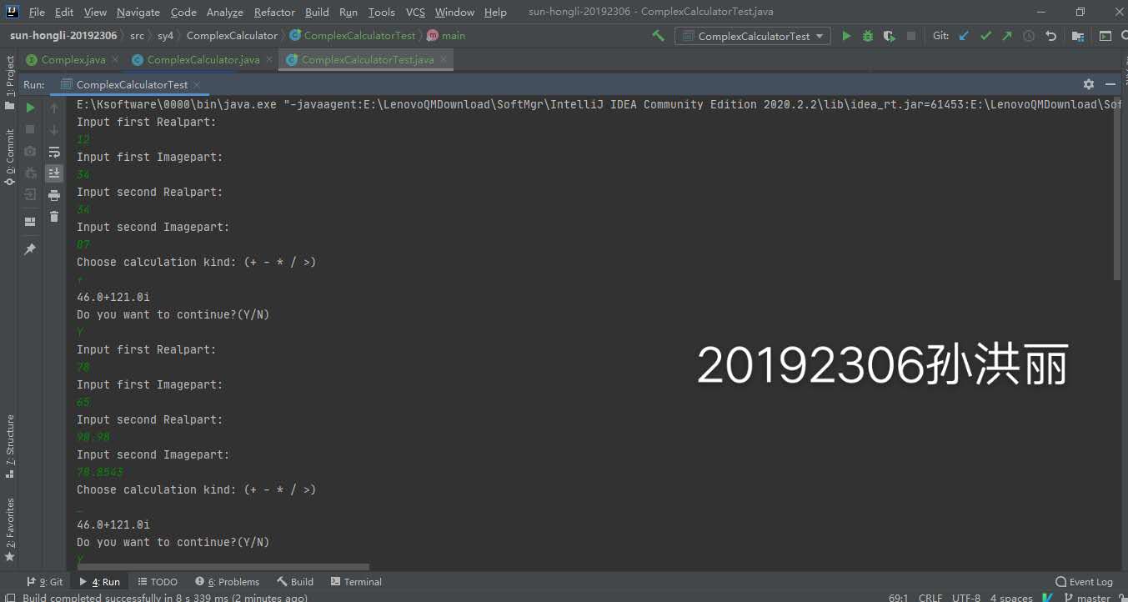Open the Terminal tool window tab
This screenshot has height=602, width=1128.
356,582
